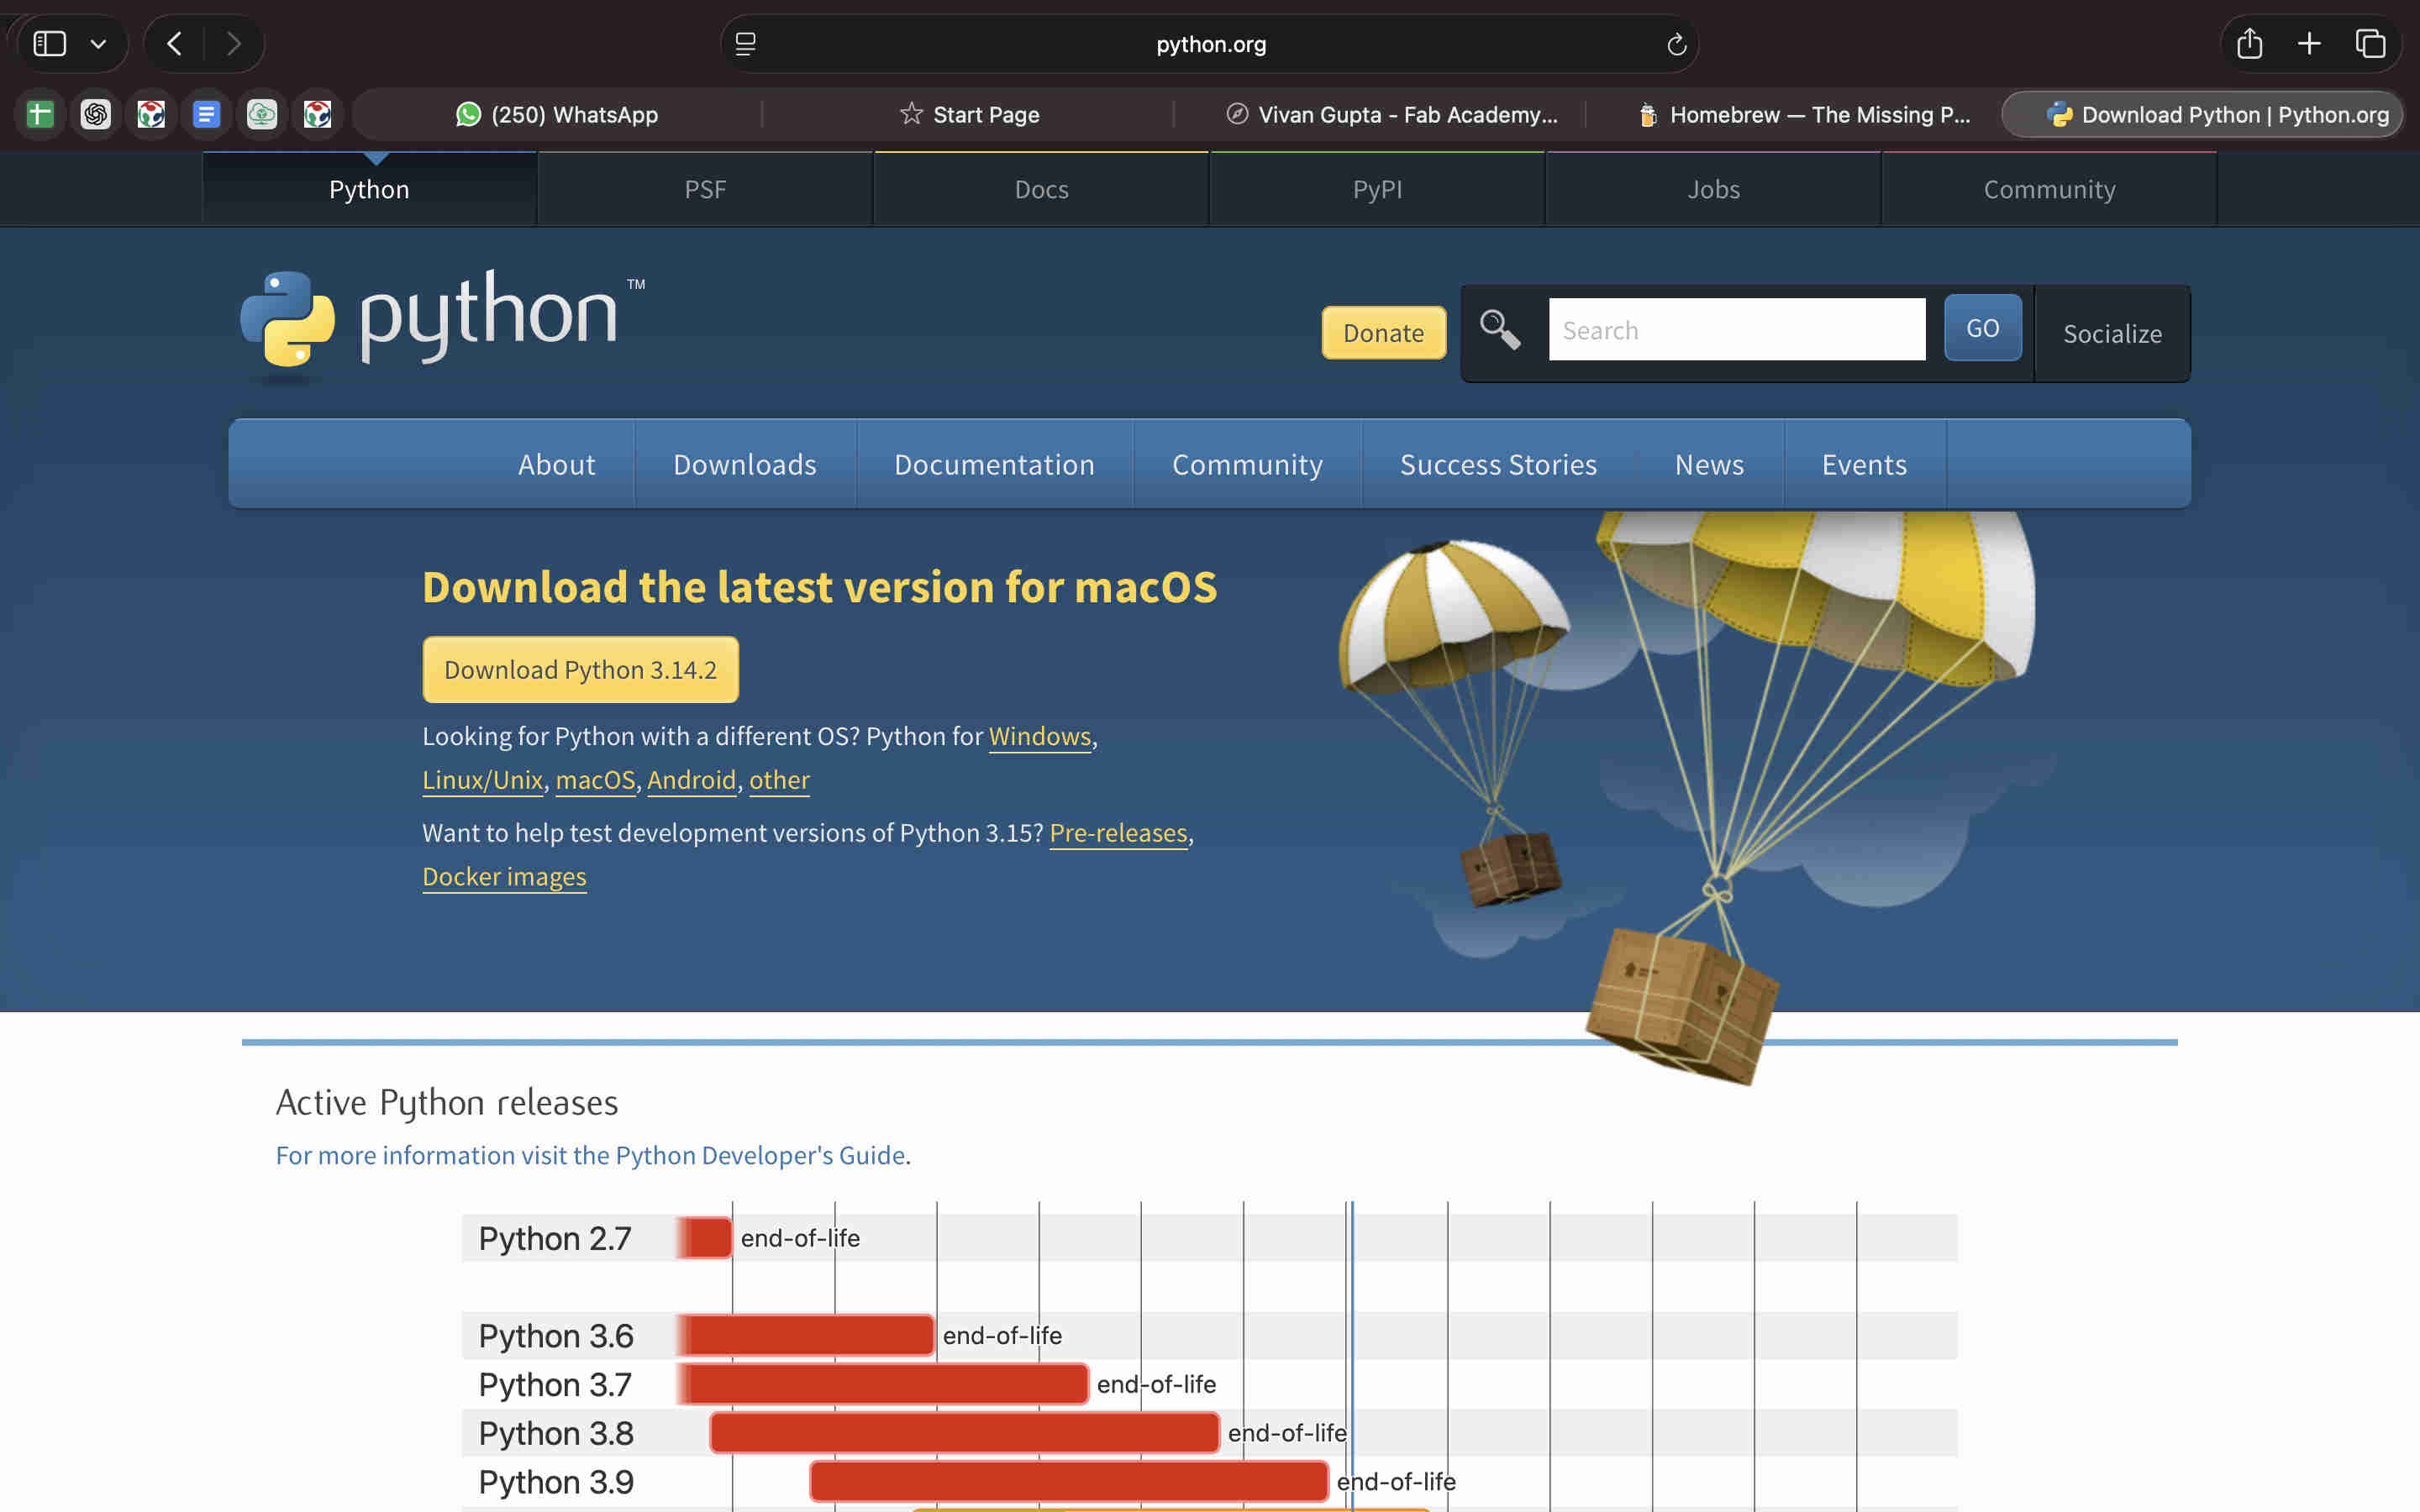Open pinned Google Docs tab
Viewport: 2420px width, 1512px height.
coord(206,115)
